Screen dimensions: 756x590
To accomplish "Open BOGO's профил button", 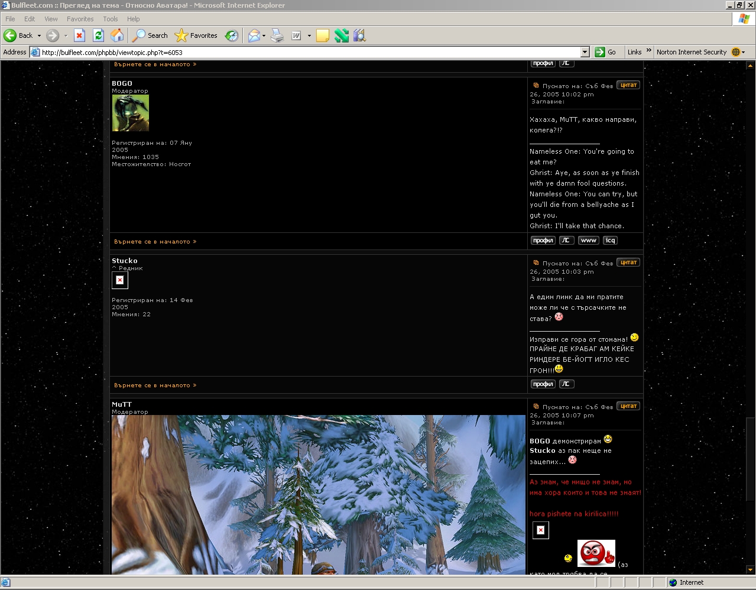I will click(543, 241).
